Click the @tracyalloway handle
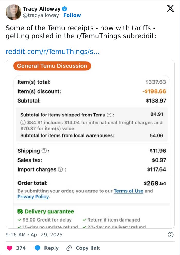The height and width of the screenshot is (255, 180). tap(41, 15)
